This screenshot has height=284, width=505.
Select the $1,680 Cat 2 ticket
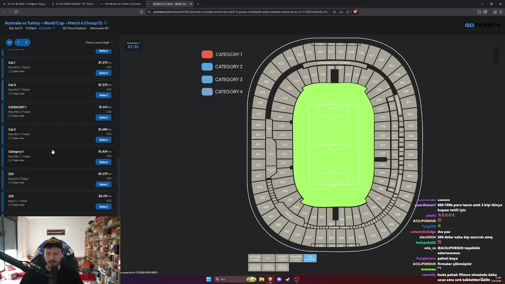click(103, 140)
